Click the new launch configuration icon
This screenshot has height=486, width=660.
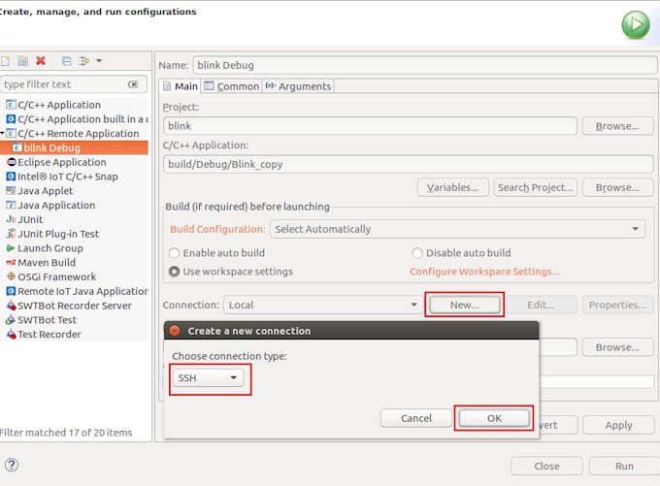point(5,61)
